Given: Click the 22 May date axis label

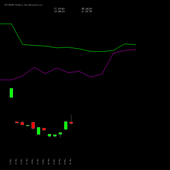Looking at the screenshot, I should click(60, 162).
